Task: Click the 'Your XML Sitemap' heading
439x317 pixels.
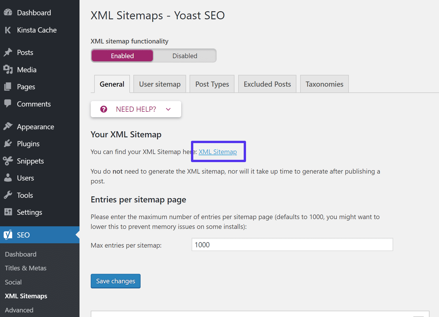Action: click(126, 134)
